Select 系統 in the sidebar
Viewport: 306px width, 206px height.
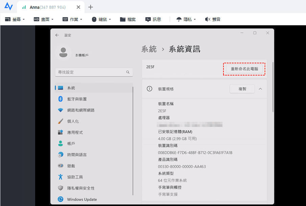94,88
